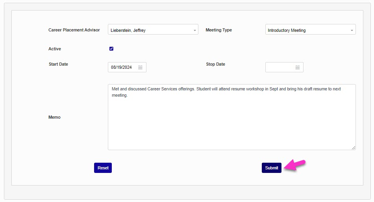
Task: Click the "Memo" label
Action: [54, 117]
